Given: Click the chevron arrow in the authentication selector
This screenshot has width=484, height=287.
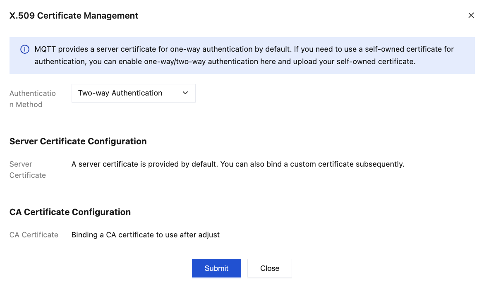Looking at the screenshot, I should 185,93.
